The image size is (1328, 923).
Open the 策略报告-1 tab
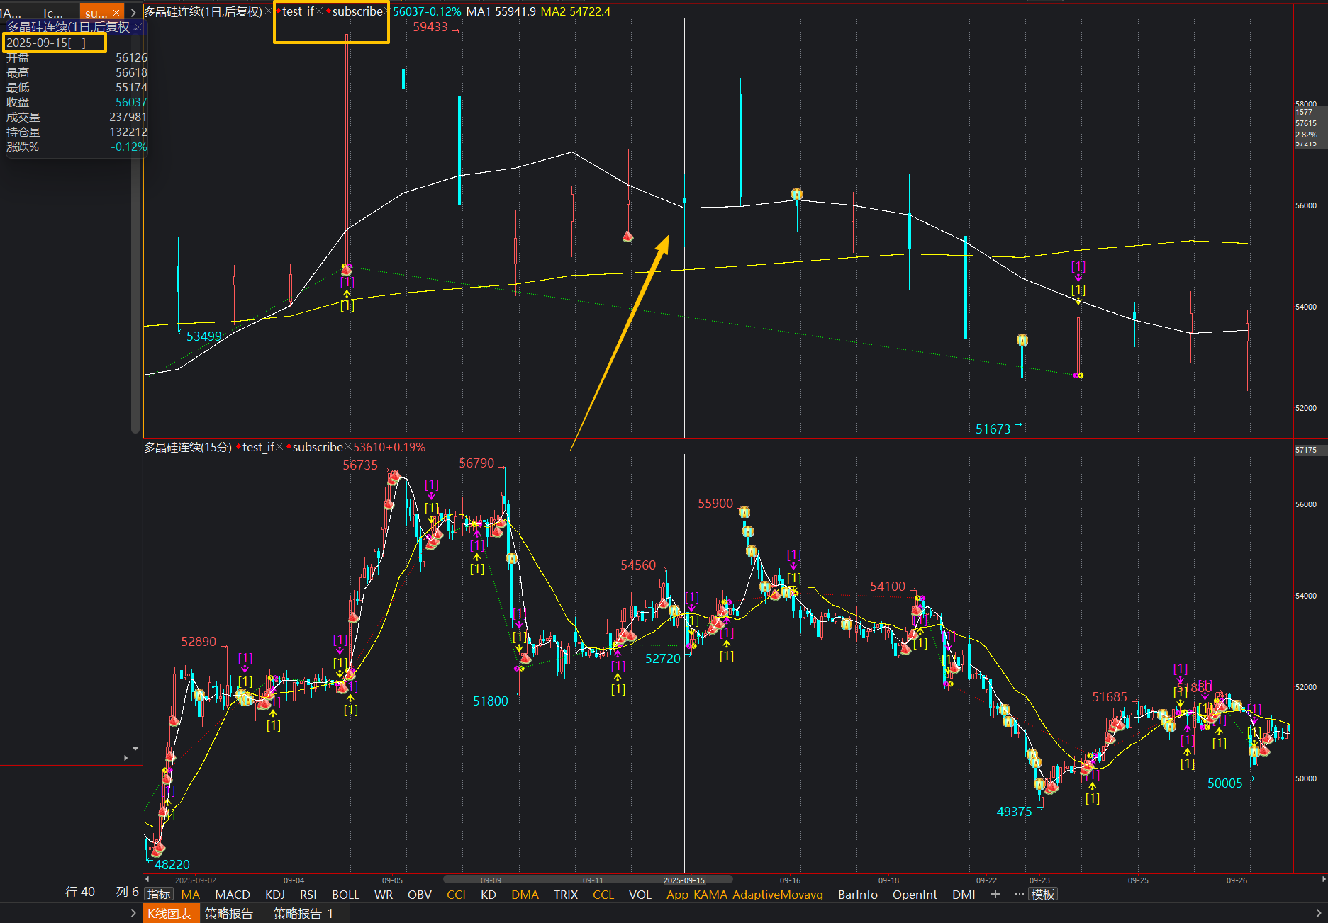(x=303, y=914)
